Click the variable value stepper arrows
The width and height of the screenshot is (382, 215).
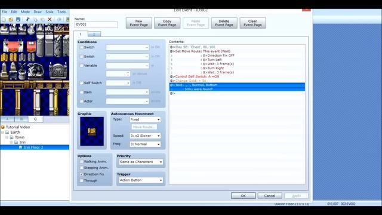point(128,74)
